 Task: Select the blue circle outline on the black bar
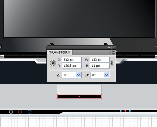click(x=30, y=112)
